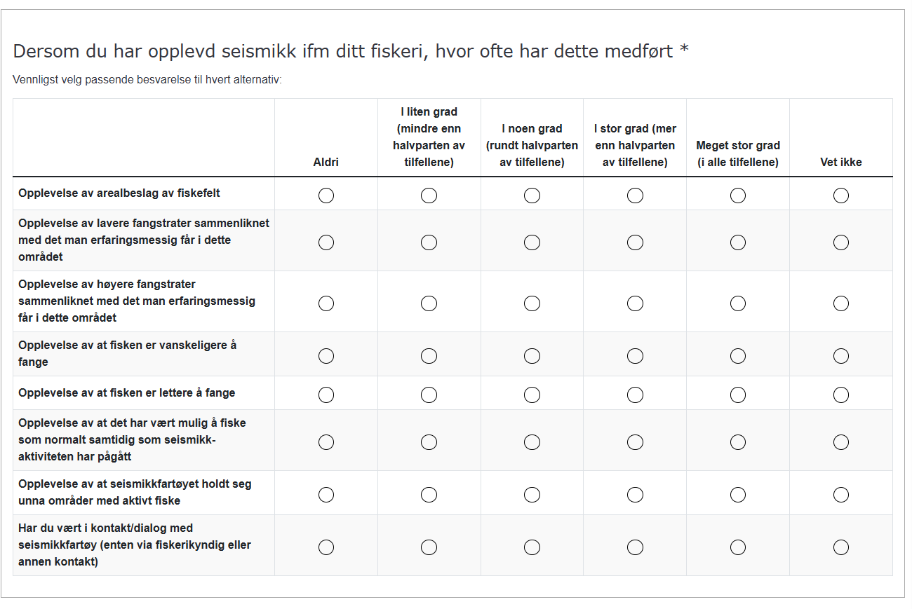
Task: Pick 'I noen grad' for høyere fangstrater
Action: click(532, 303)
